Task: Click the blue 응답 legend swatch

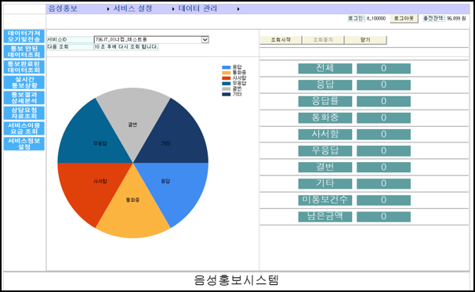Action: (227, 67)
